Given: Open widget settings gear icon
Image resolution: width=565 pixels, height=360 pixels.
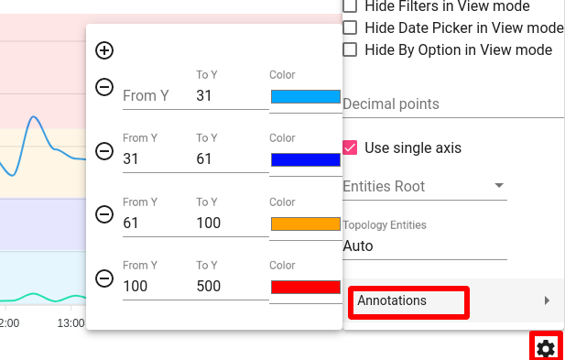Looking at the screenshot, I should point(546,349).
